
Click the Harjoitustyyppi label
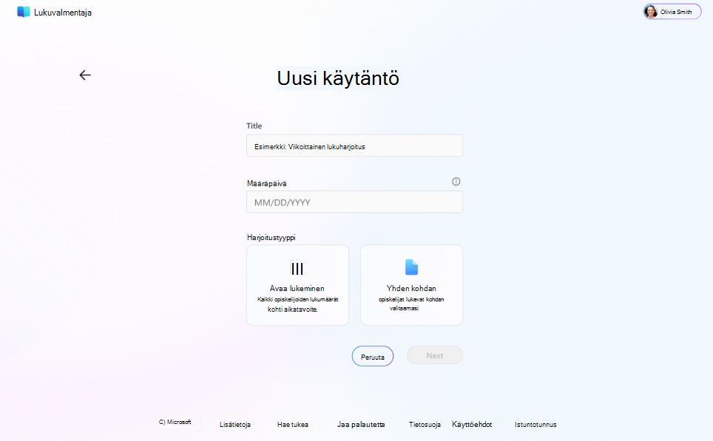(271, 238)
